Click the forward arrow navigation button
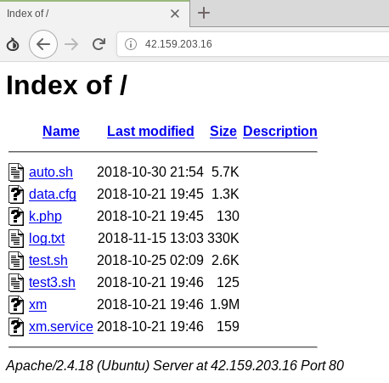This screenshot has width=389, height=383. (x=71, y=44)
